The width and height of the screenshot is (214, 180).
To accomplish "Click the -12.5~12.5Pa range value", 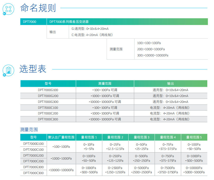I will tap(115, 149).
